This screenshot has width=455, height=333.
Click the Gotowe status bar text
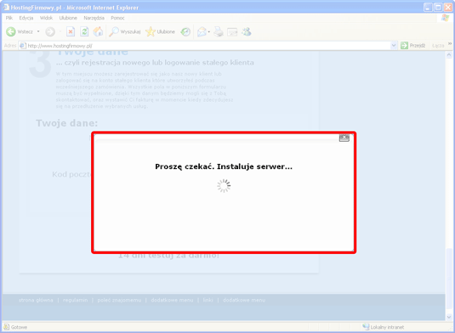(x=20, y=327)
